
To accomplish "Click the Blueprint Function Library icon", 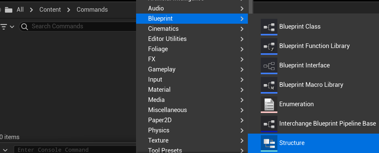I will point(269,46).
